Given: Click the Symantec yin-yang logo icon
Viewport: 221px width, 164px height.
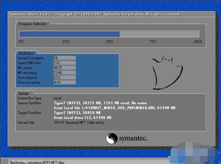Looking at the screenshot, I should point(112,138).
